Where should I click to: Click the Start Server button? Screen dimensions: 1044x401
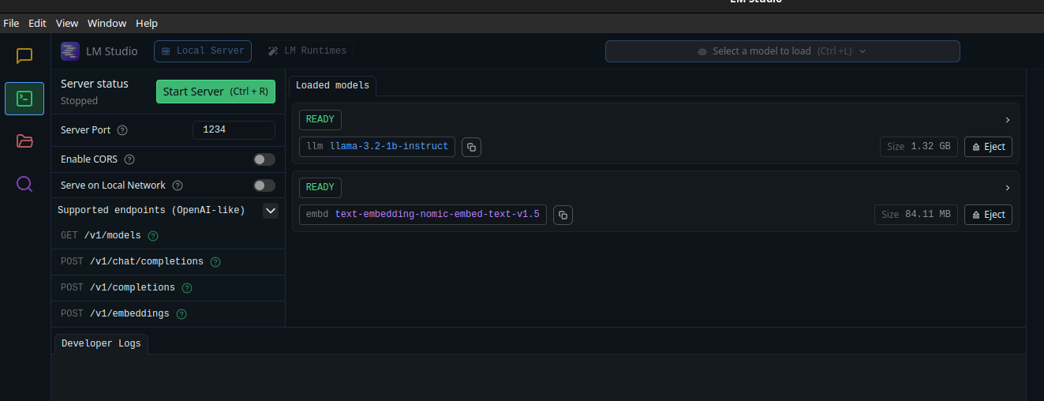pyautogui.click(x=215, y=92)
